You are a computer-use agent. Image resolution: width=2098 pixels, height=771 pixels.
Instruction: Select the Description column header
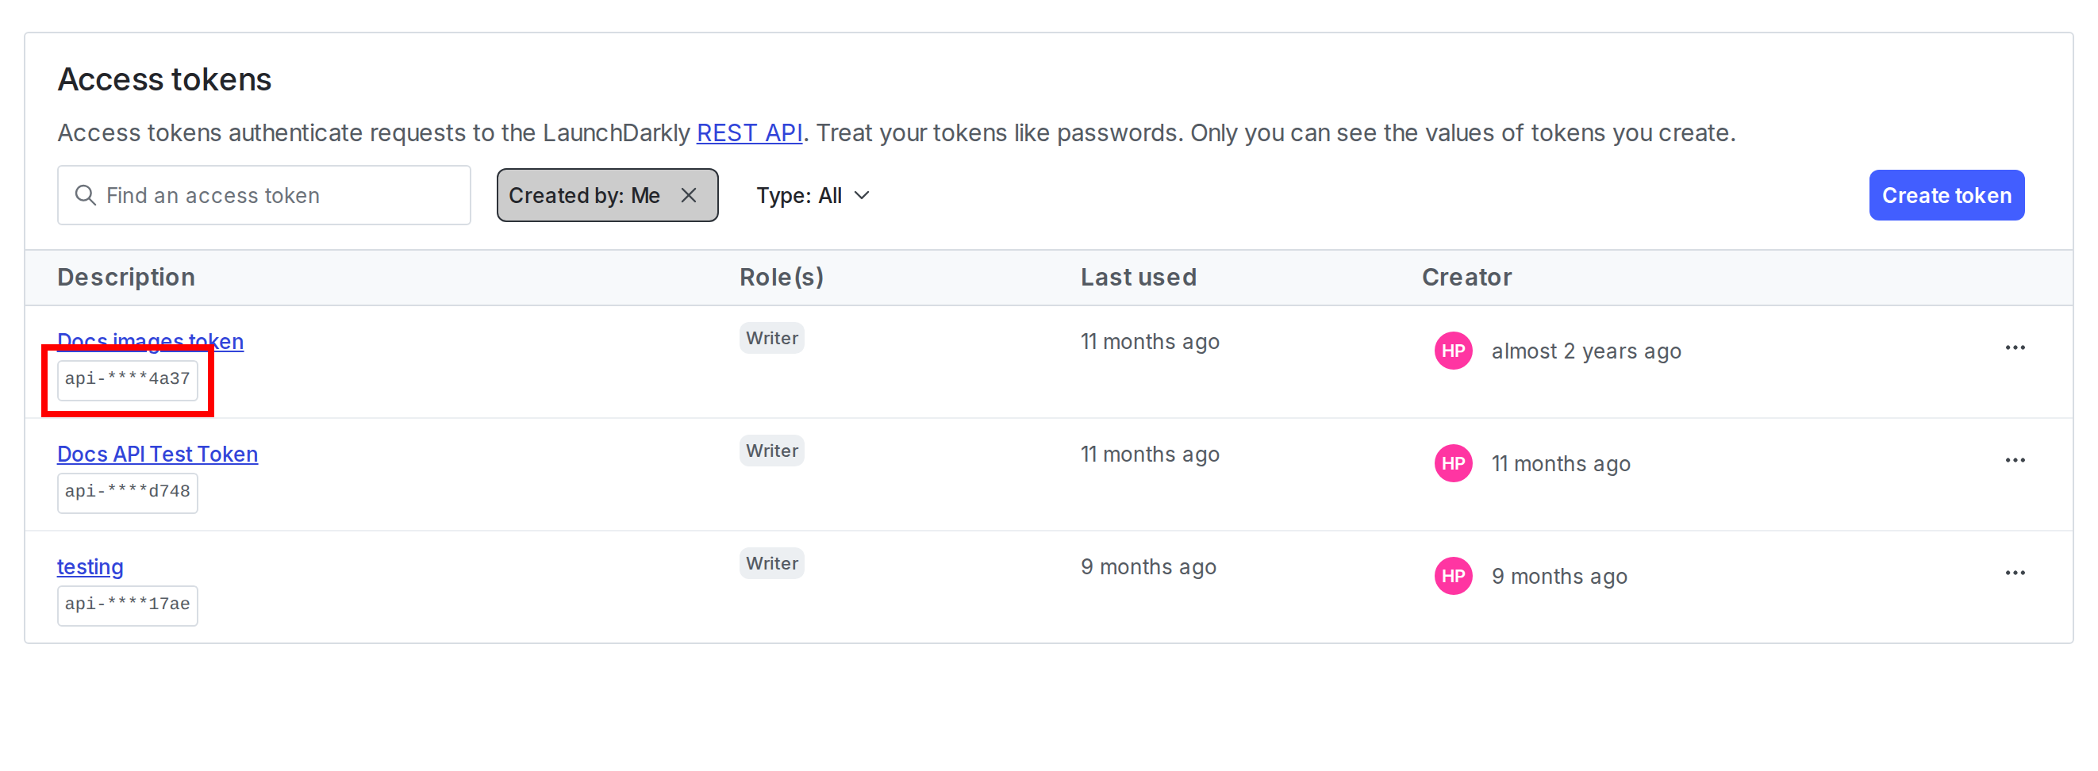126,277
